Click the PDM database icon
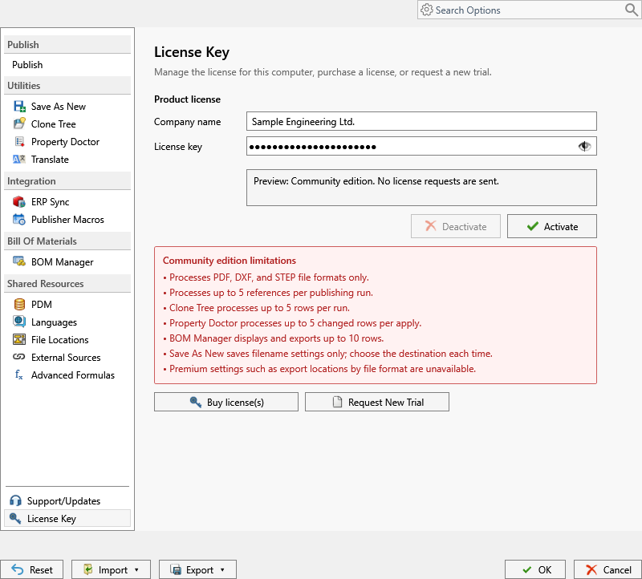This screenshot has height=579, width=642. click(19, 304)
